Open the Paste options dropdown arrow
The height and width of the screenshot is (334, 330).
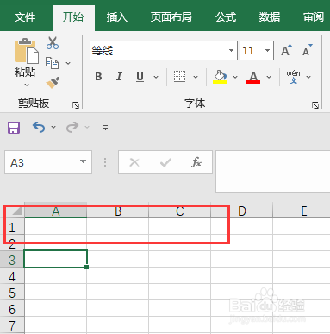pyautogui.click(x=27, y=85)
